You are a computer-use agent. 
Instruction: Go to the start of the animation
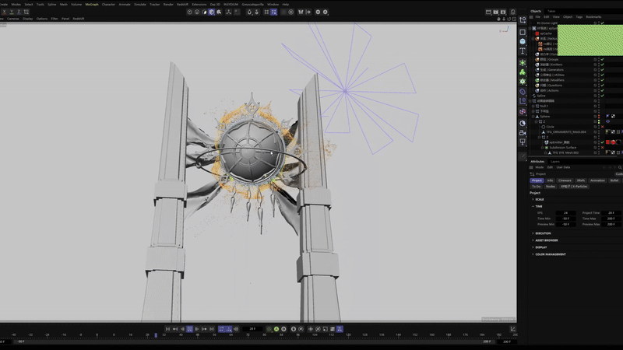pos(167,329)
